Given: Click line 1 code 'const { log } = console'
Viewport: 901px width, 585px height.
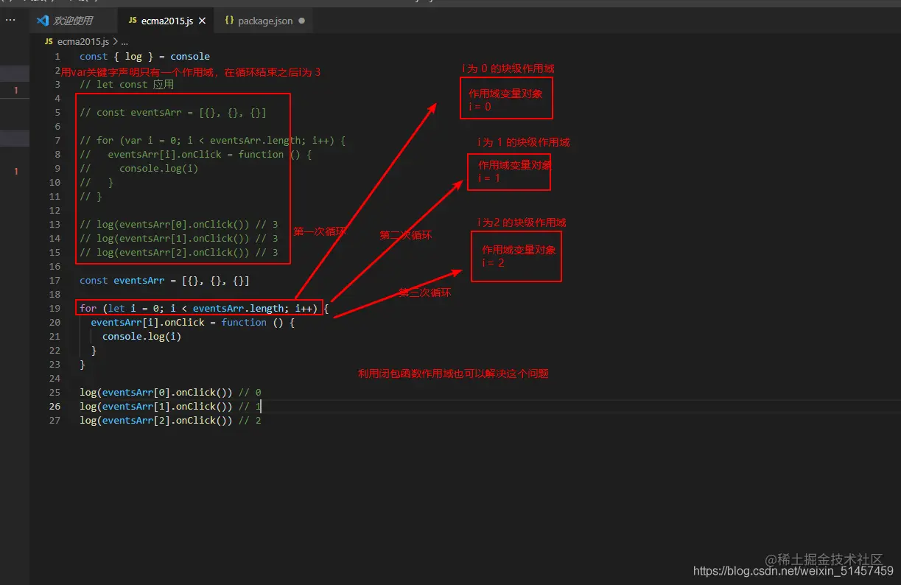Looking at the screenshot, I should point(144,57).
